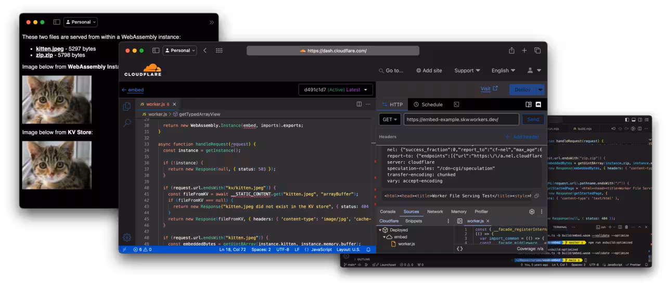The width and height of the screenshot is (666, 286).
Task: Click the pretty-print braces icon in DevTools
Action: (460, 249)
